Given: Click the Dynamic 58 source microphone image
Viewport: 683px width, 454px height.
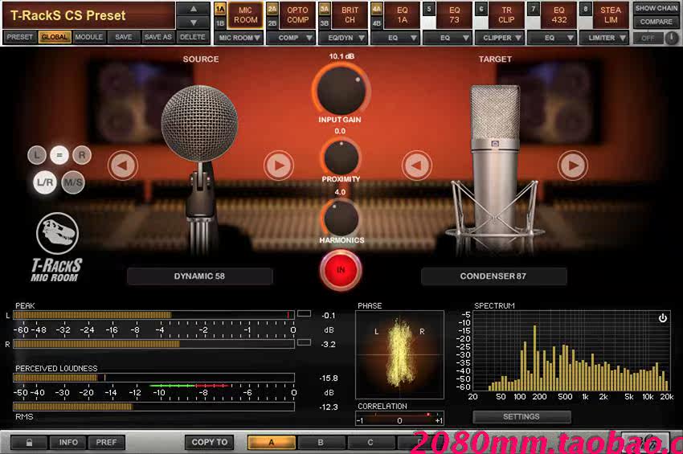Looking at the screenshot, I should pos(199,170).
